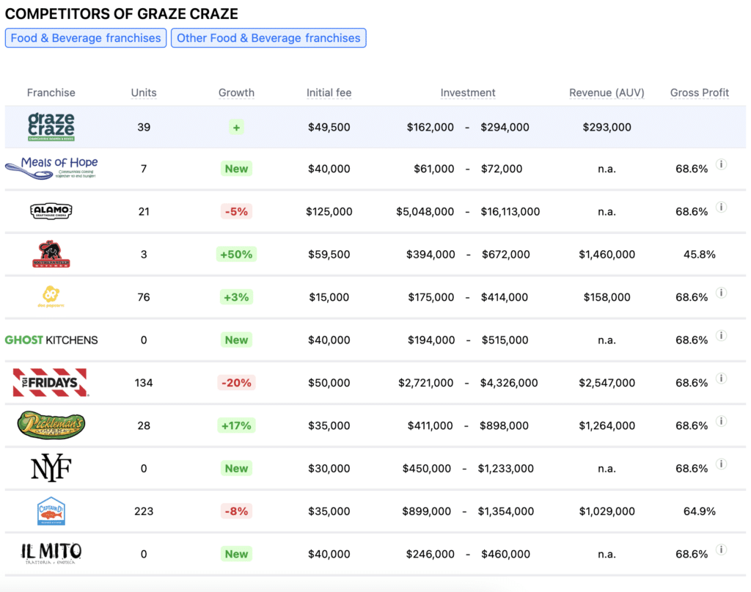Screen dimensions: 751x592
Task: Click the info icon in Meals of Hope row
Action: coord(722,164)
